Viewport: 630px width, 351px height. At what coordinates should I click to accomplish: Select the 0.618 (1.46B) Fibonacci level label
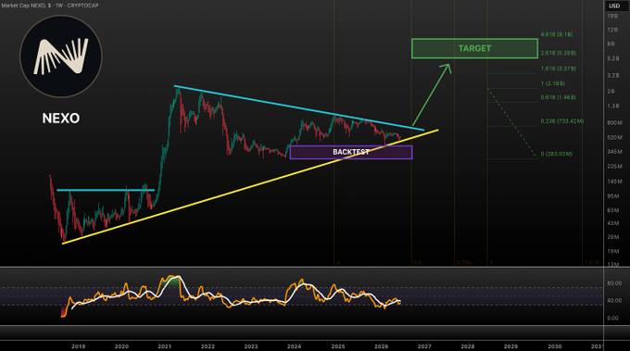click(x=559, y=97)
